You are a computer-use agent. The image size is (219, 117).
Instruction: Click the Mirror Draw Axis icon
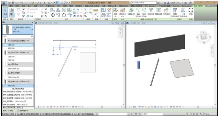[69, 10]
